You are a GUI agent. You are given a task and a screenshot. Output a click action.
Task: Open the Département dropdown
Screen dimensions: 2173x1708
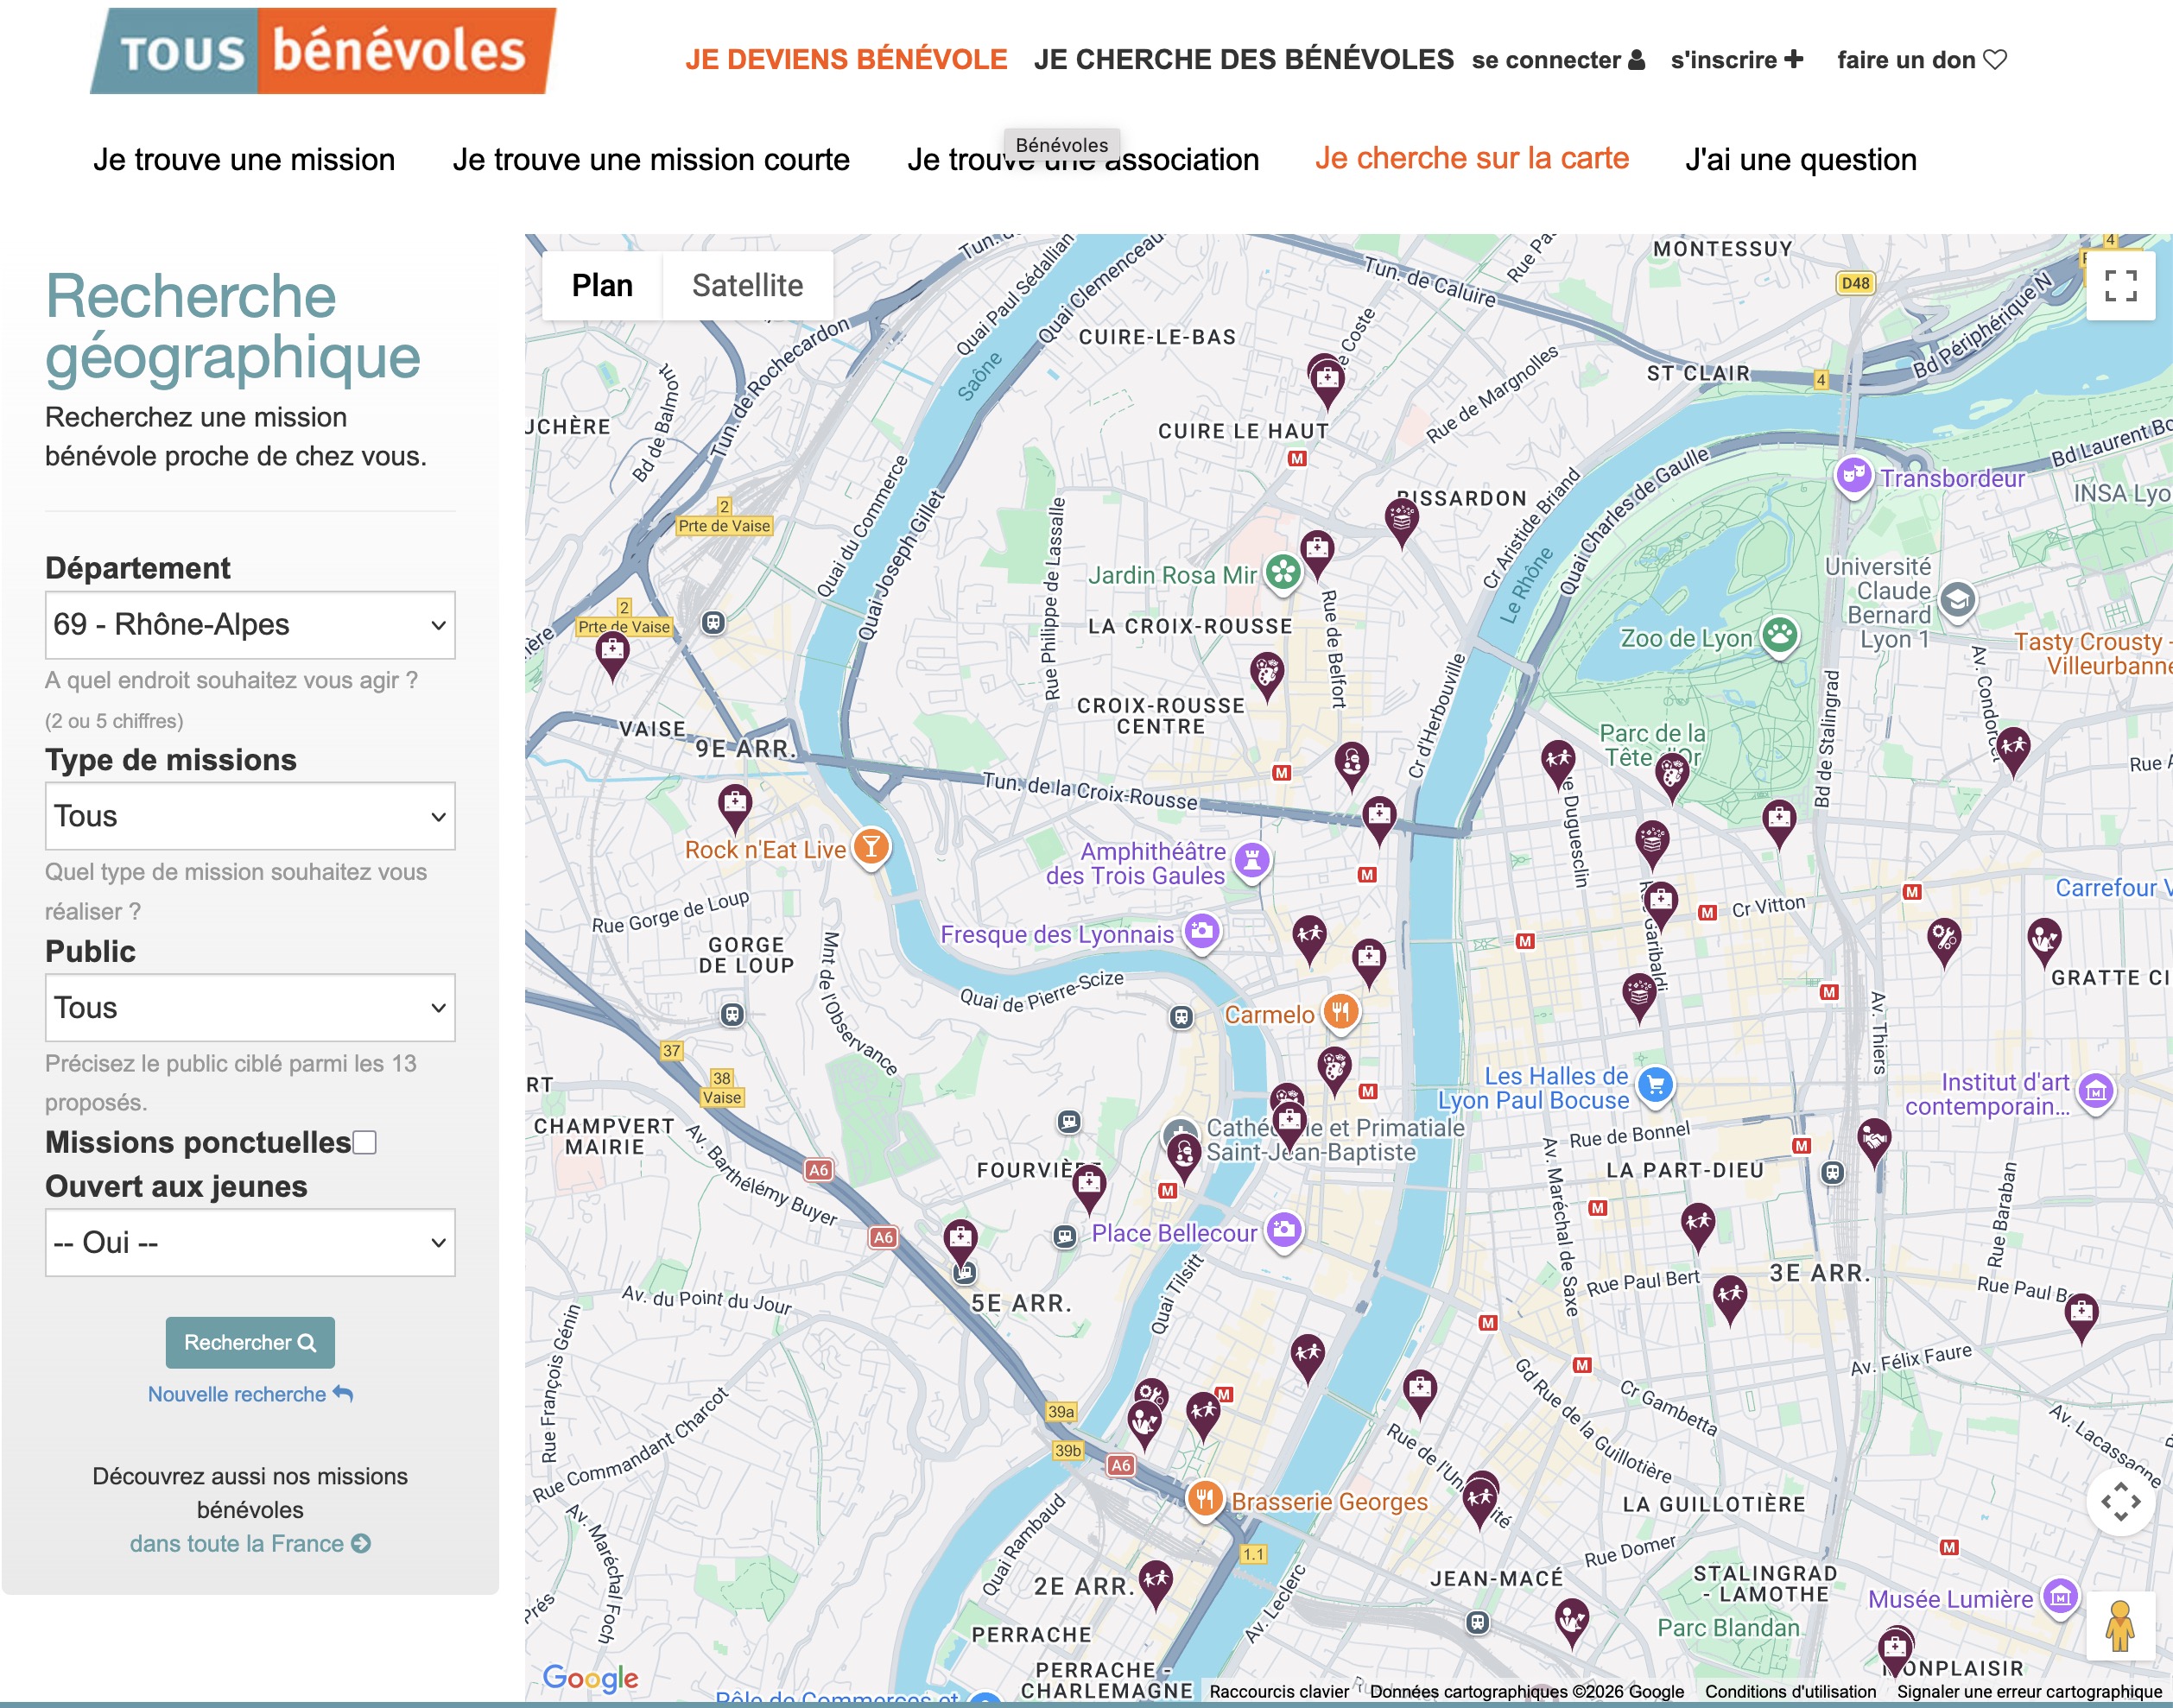(250, 625)
